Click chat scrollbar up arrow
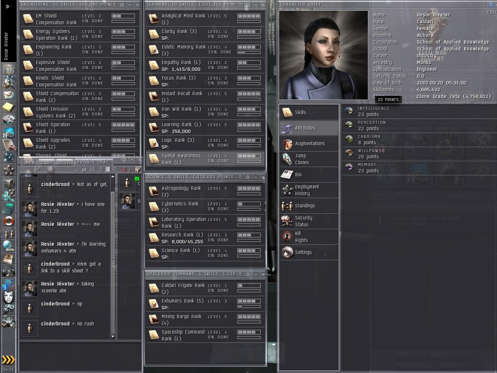 113,176
